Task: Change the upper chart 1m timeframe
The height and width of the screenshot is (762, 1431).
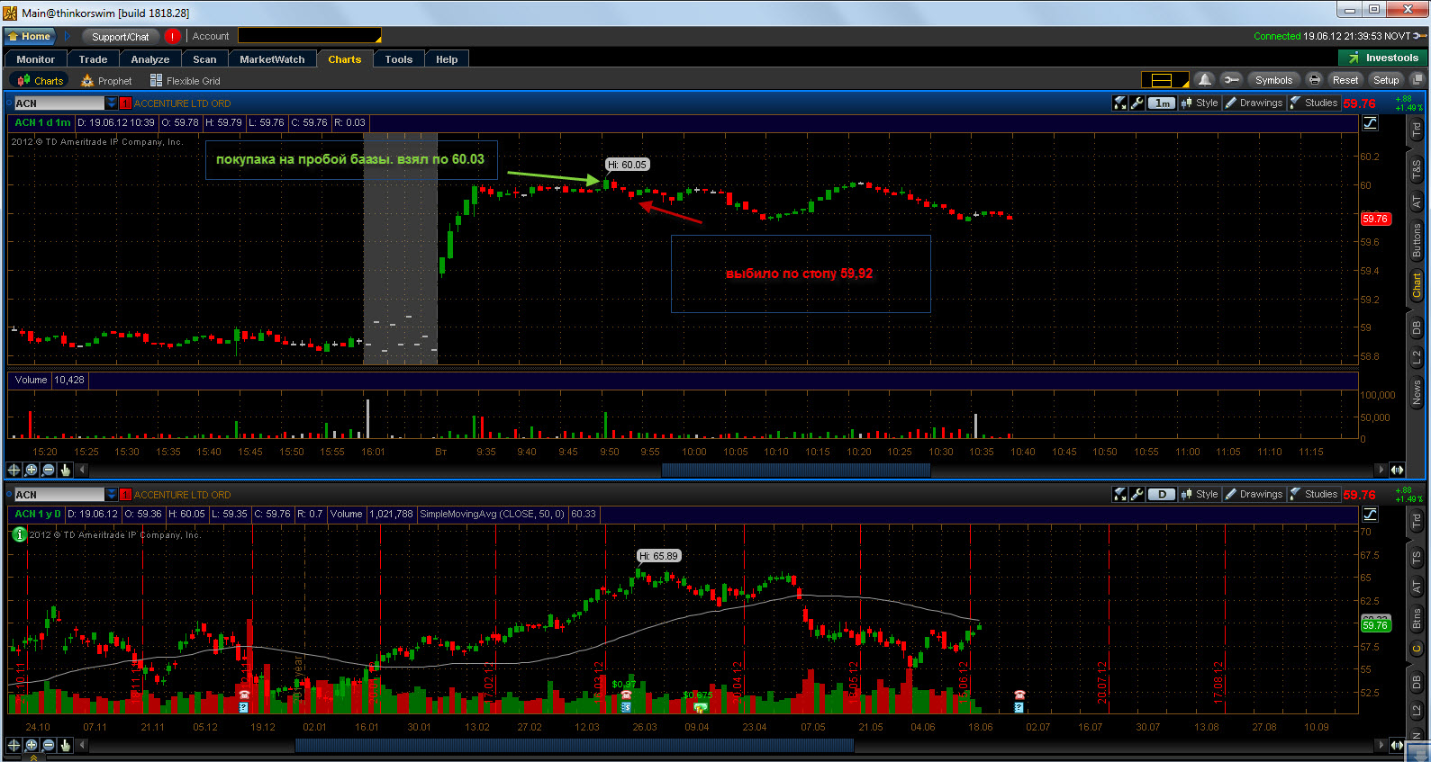Action: click(x=1163, y=103)
